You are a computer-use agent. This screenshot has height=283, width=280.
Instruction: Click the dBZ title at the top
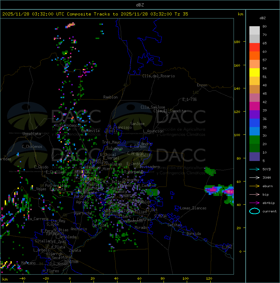pos(140,5)
